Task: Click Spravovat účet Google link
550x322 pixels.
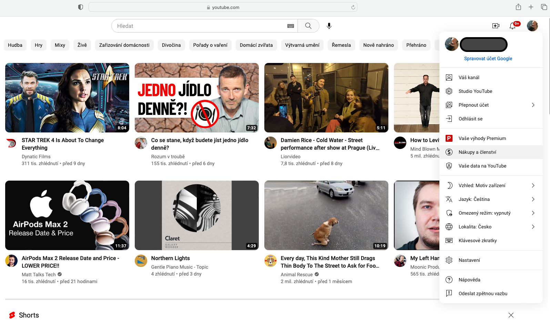Action: (x=488, y=58)
